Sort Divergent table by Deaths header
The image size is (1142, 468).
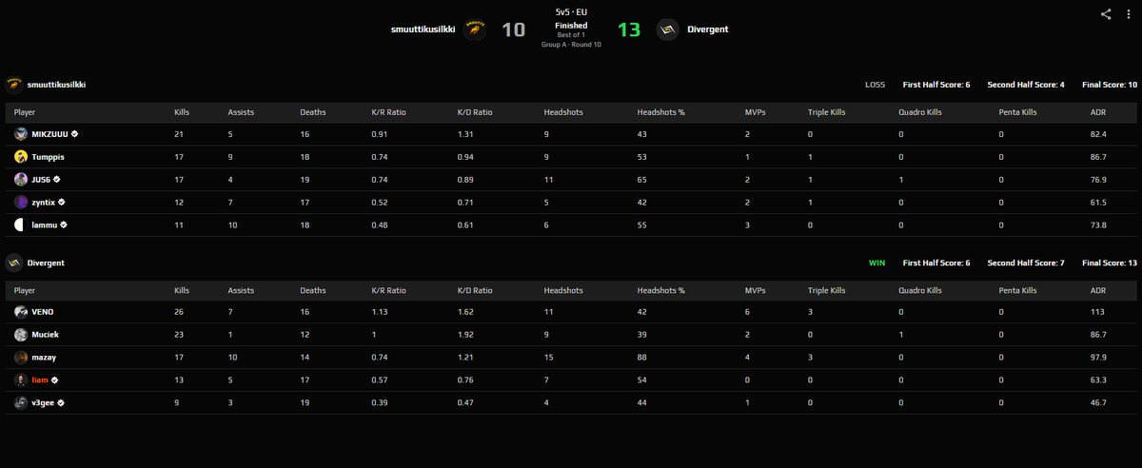[x=312, y=290]
